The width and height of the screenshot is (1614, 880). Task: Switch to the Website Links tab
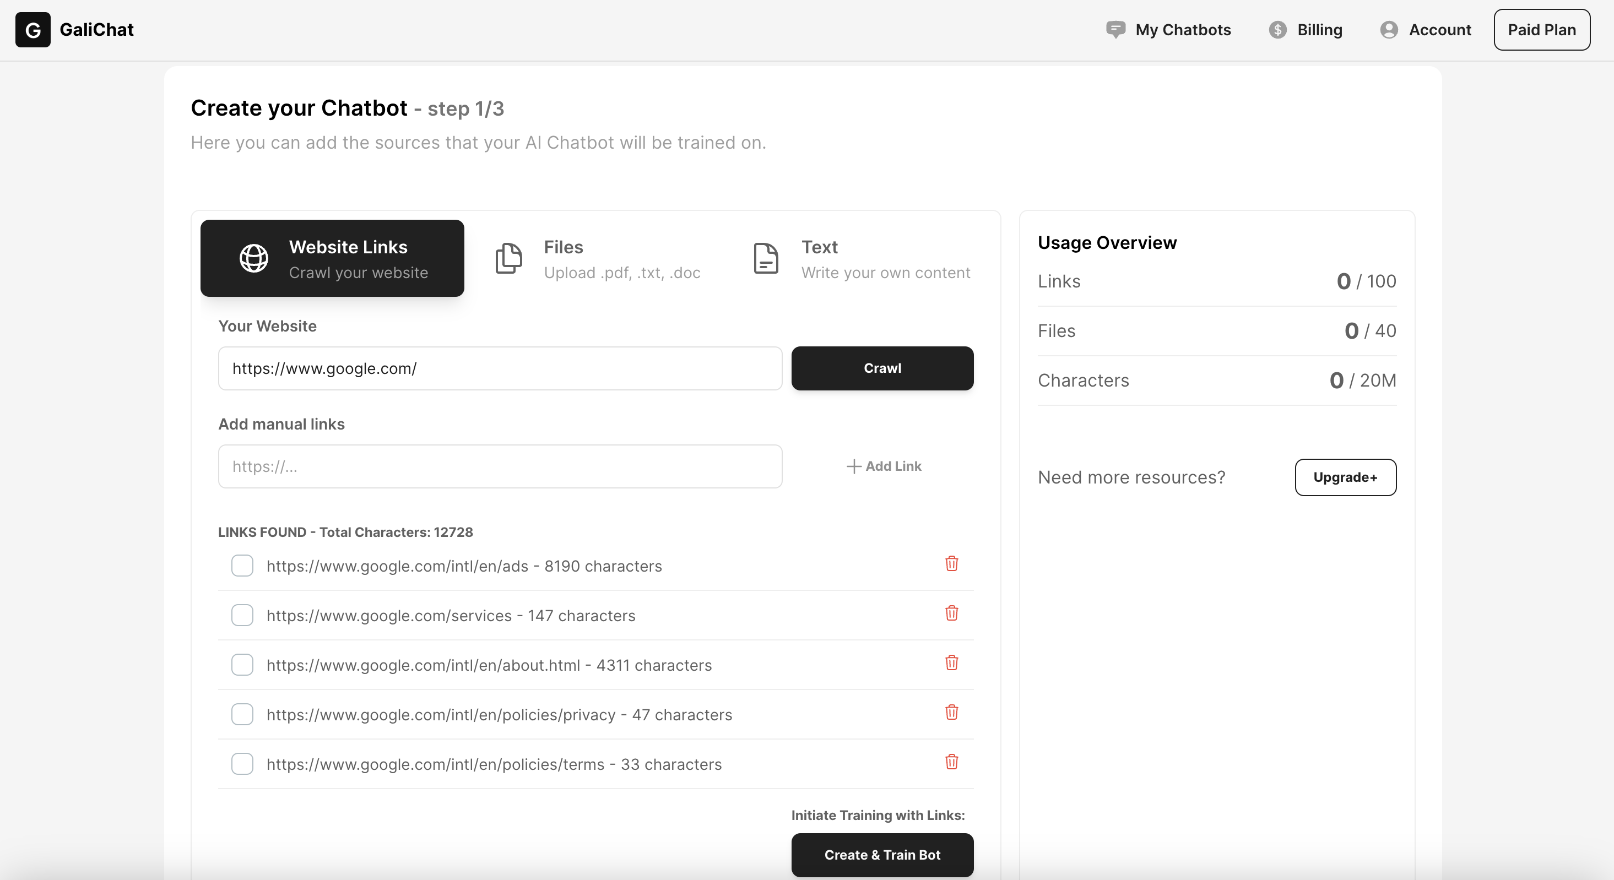(332, 258)
